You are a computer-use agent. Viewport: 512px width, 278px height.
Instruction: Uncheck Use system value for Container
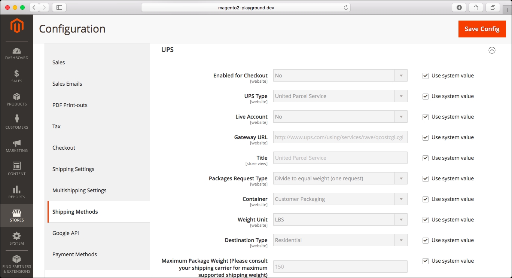point(425,199)
